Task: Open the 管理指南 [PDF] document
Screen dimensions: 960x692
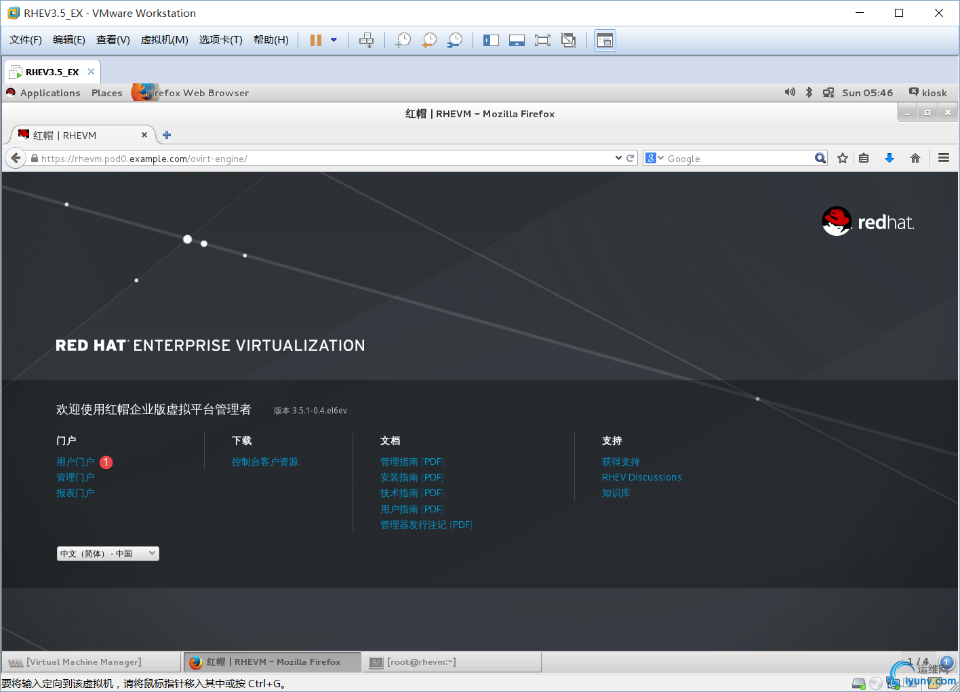Action: 412,462
